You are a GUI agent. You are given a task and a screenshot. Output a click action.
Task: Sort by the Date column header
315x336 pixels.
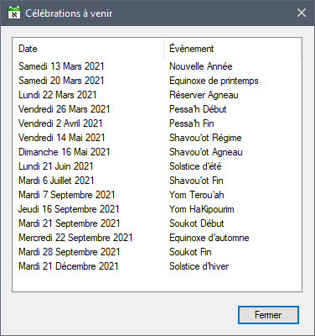click(x=88, y=49)
